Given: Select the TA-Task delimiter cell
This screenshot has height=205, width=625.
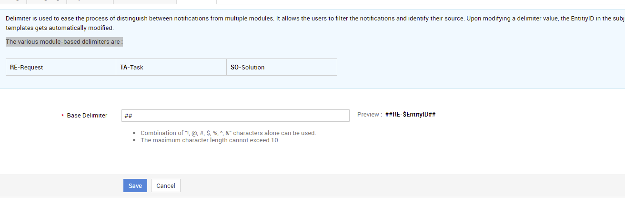Looking at the screenshot, I should click(x=171, y=67).
